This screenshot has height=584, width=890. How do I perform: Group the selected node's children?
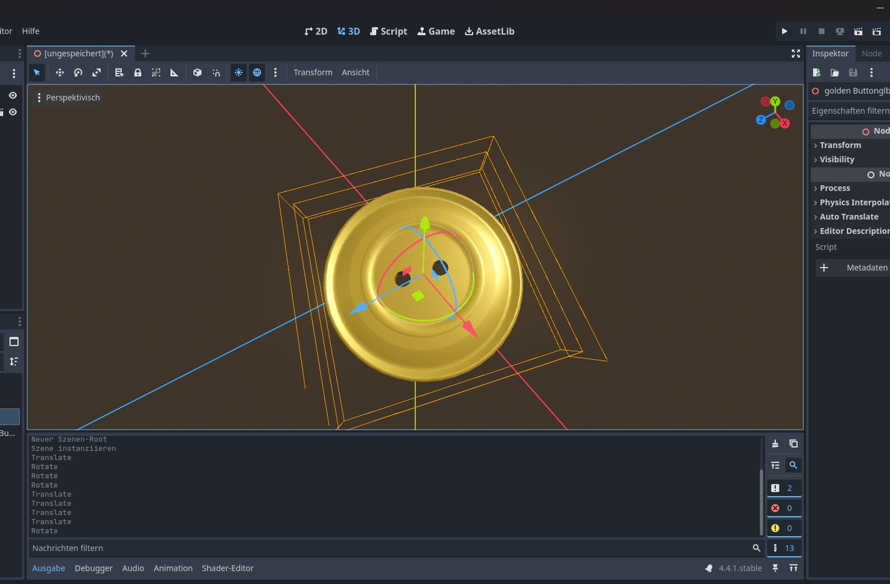(156, 72)
